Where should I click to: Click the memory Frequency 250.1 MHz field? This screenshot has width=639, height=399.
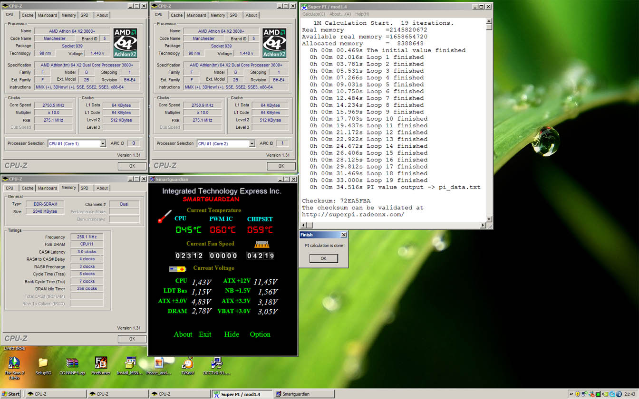pos(87,237)
